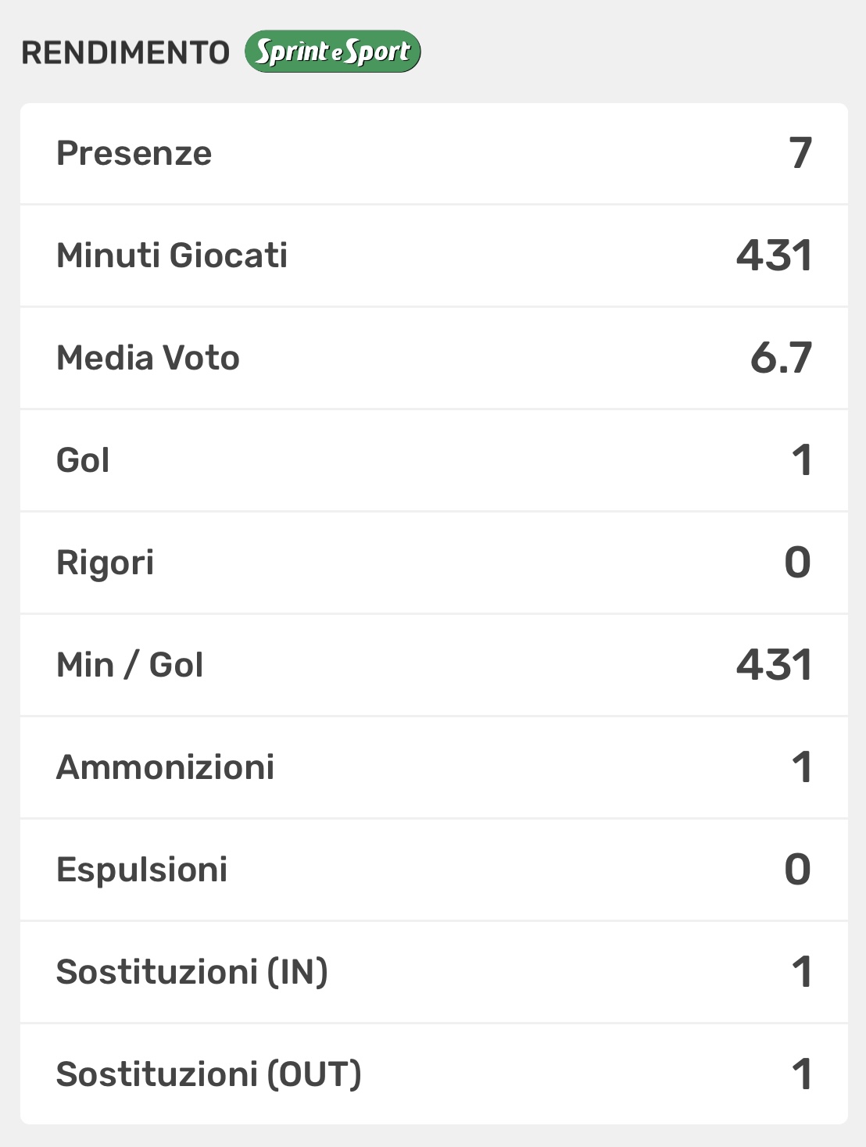
Task: Select the Media Voto label
Action: [x=148, y=358]
